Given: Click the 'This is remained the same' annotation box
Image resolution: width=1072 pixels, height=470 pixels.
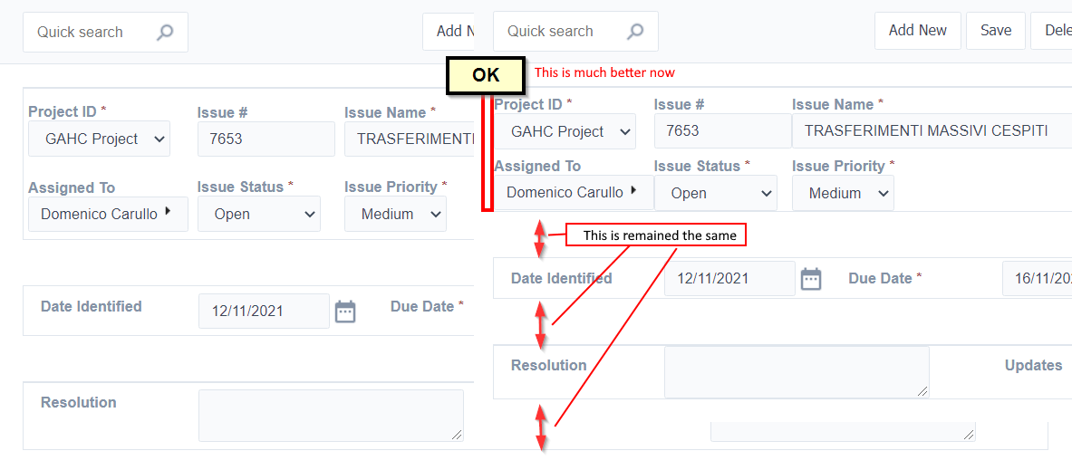Looking at the screenshot, I should click(x=655, y=235).
